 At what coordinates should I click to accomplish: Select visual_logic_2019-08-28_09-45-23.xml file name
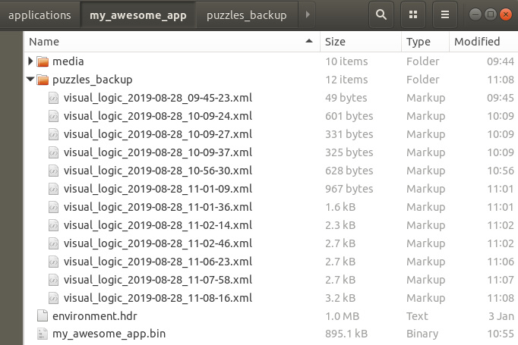pos(158,98)
